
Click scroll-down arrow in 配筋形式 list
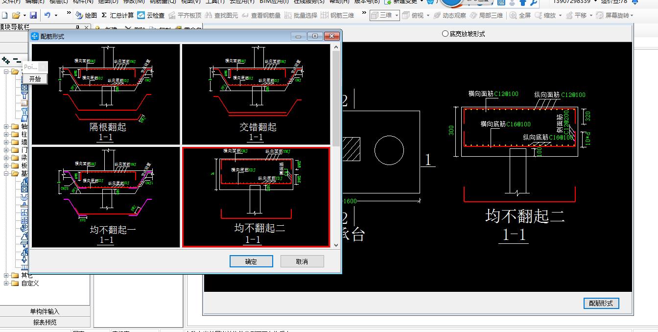336,245
